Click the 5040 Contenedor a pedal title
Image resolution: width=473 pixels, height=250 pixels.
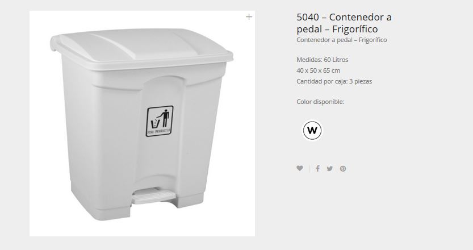pyautogui.click(x=344, y=23)
